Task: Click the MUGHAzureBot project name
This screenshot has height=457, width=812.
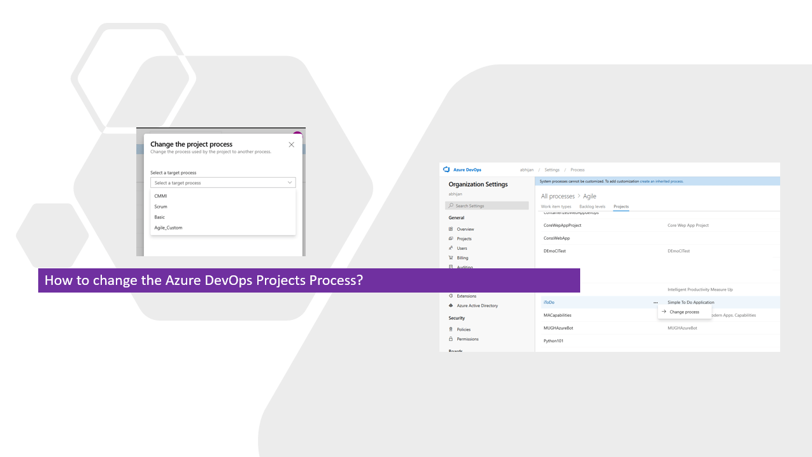Action: 559,328
